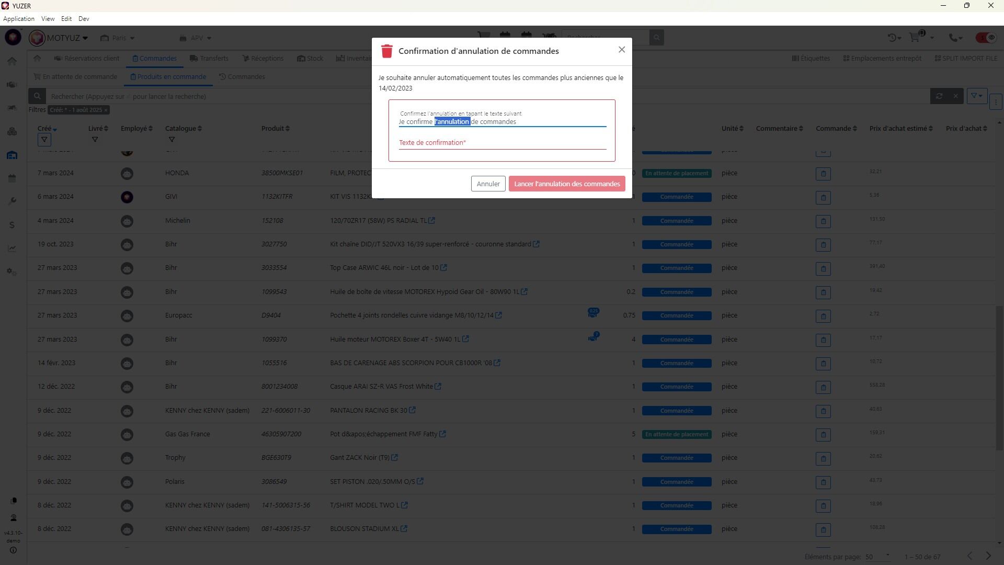Switch to En attente de commande tab
This screenshot has width=1004, height=565.
(75, 77)
